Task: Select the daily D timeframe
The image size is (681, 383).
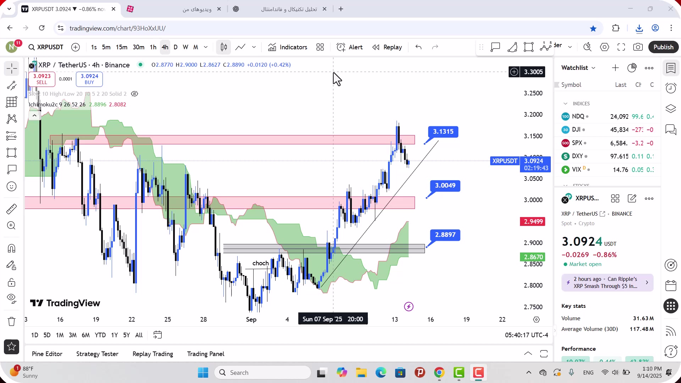Action: pyautogui.click(x=176, y=47)
